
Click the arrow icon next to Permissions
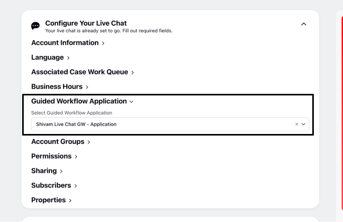pyautogui.click(x=76, y=157)
